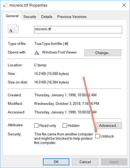The height and width of the screenshot is (168, 130).
Task: Enable the Read-only attribute checkbox
Action: [x=36, y=125]
